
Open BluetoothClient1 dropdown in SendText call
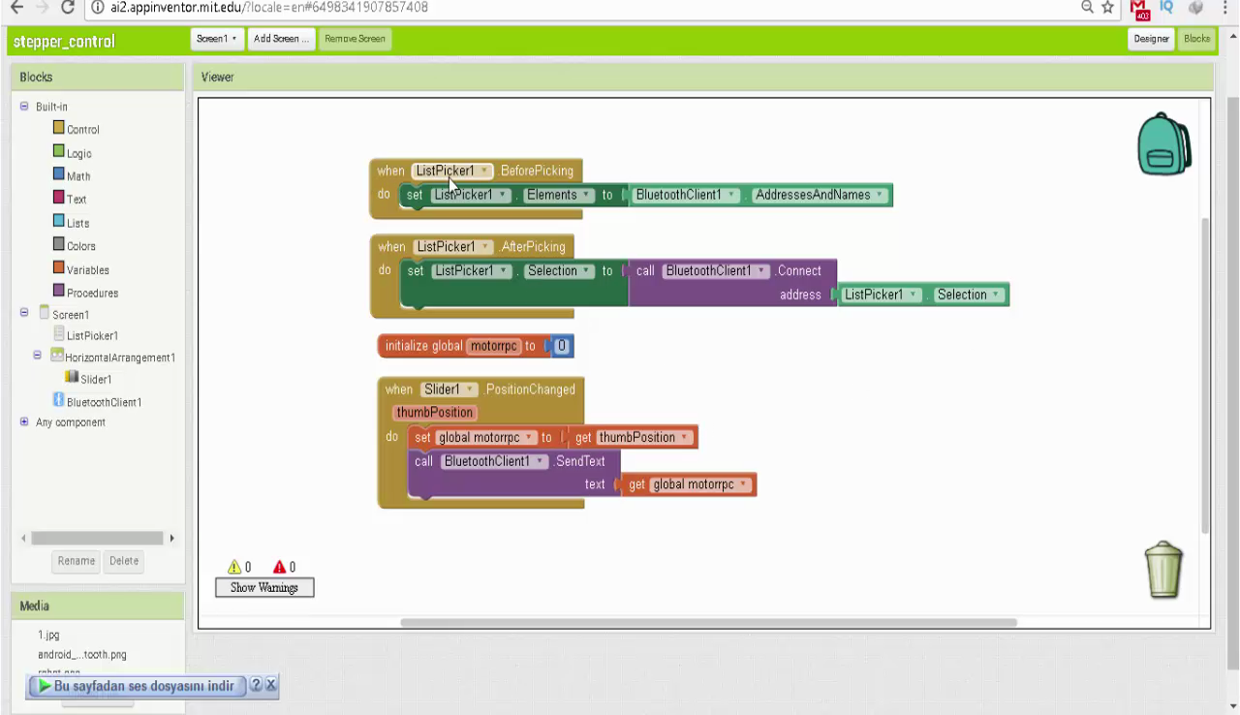point(494,461)
